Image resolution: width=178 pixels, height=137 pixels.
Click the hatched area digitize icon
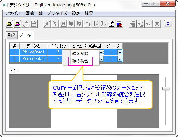pos(79,24)
